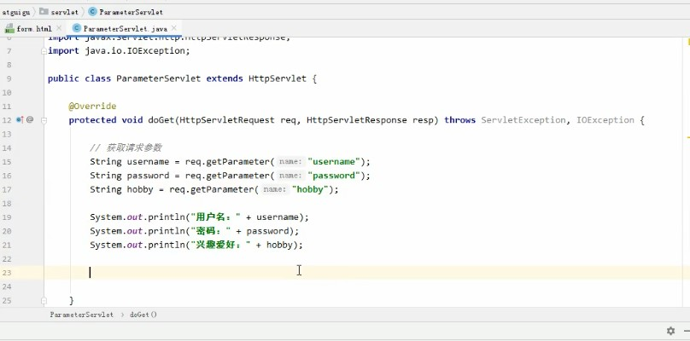Screen dimensions: 690x341
Task: Select the ParameterServlet.java editor tab
Action: pyautogui.click(x=125, y=29)
